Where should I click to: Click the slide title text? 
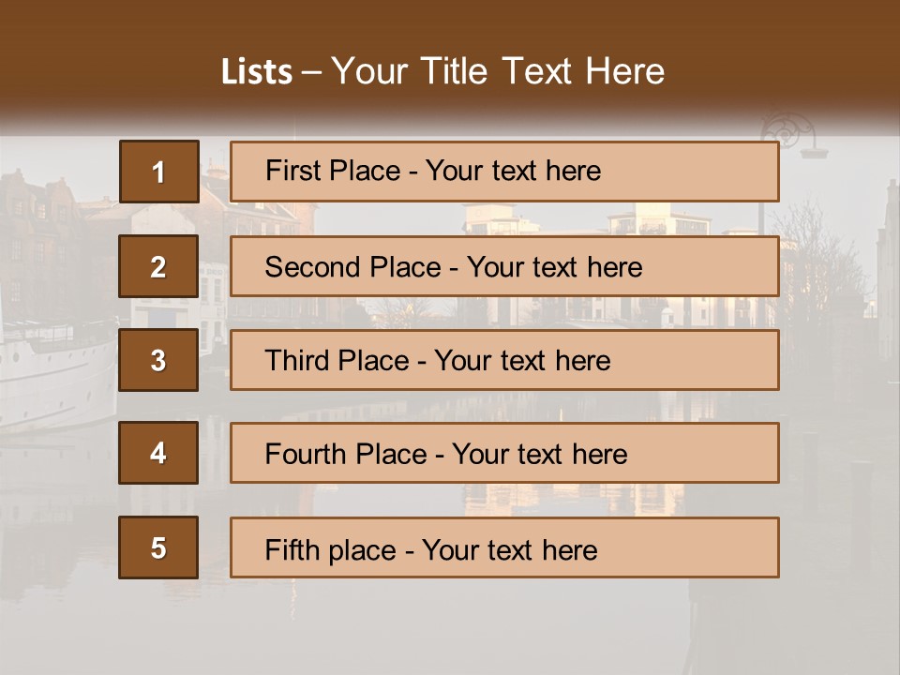click(442, 71)
